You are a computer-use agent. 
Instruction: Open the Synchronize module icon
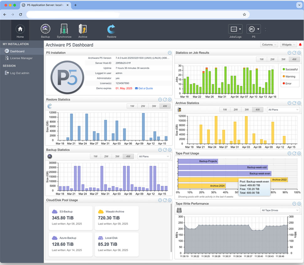click(64, 29)
